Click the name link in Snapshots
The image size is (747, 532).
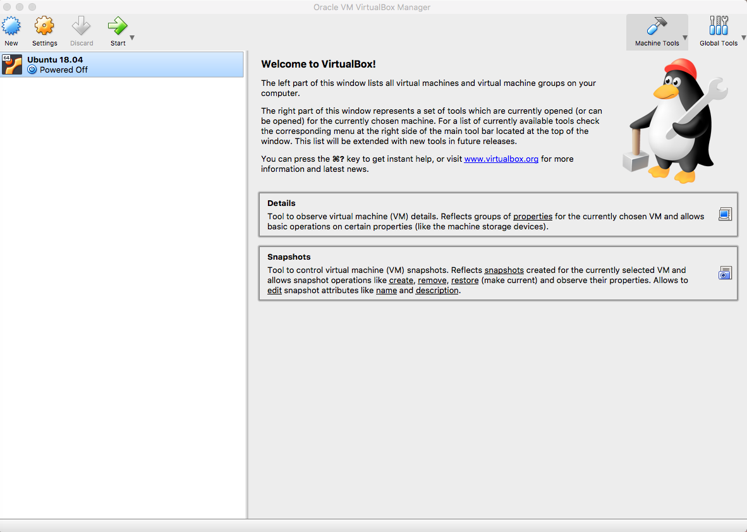386,290
